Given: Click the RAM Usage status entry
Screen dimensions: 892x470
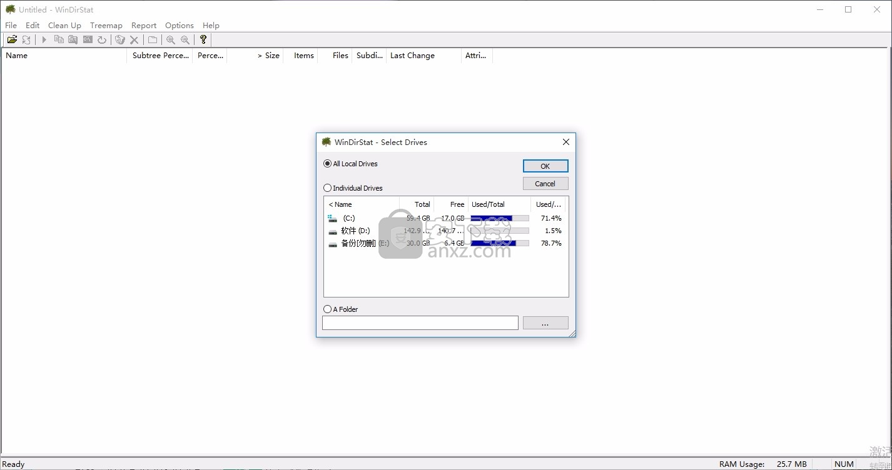Looking at the screenshot, I should 763,464.
